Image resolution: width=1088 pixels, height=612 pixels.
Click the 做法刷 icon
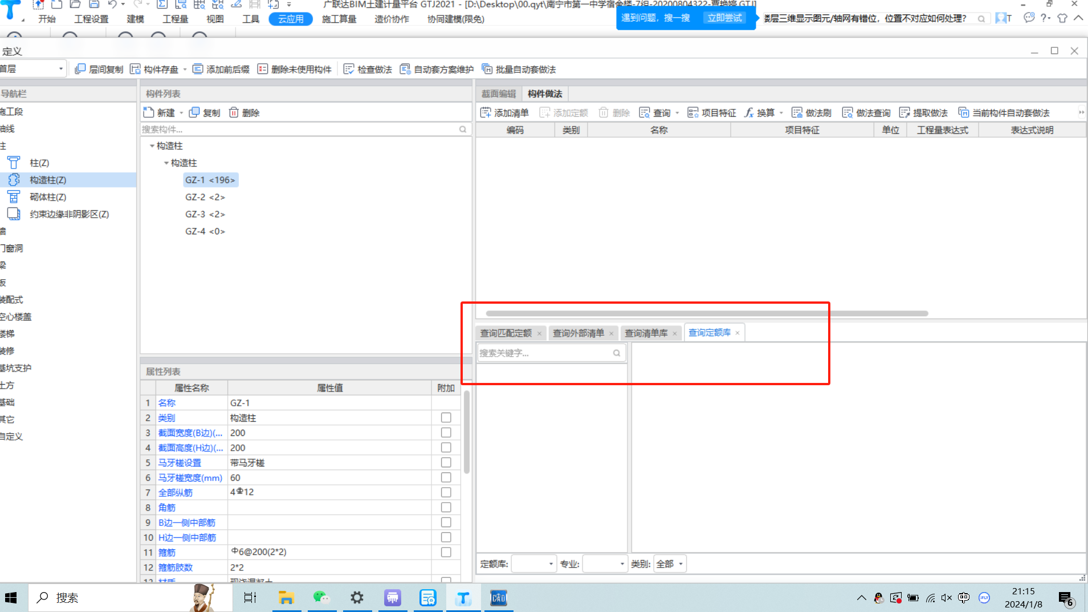tap(797, 113)
